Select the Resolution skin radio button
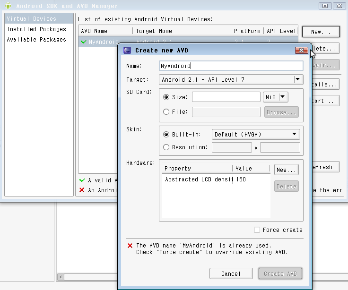The width and height of the screenshot is (348, 290). pyautogui.click(x=166, y=147)
